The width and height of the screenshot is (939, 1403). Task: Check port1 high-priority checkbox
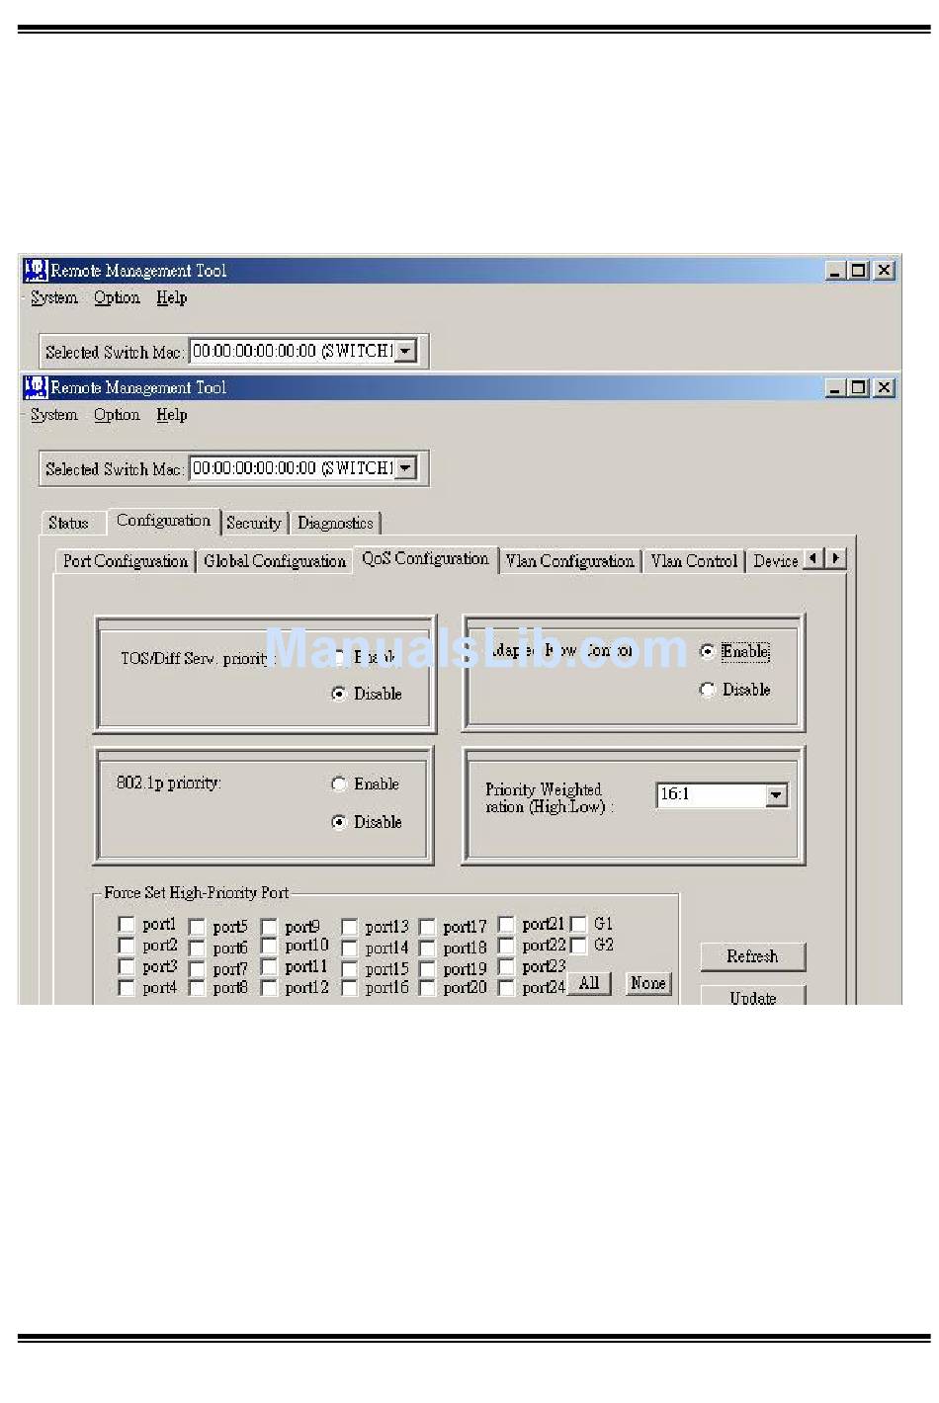(x=126, y=924)
